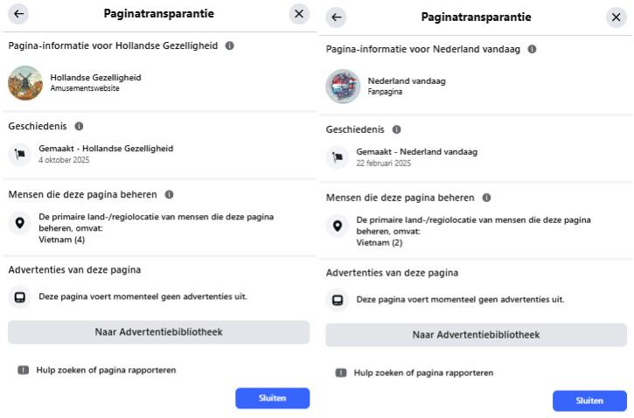Click info icon beside left 'Mensen die deze pagina beheren'
Viewport: 634px width, 418px height.
(x=170, y=194)
